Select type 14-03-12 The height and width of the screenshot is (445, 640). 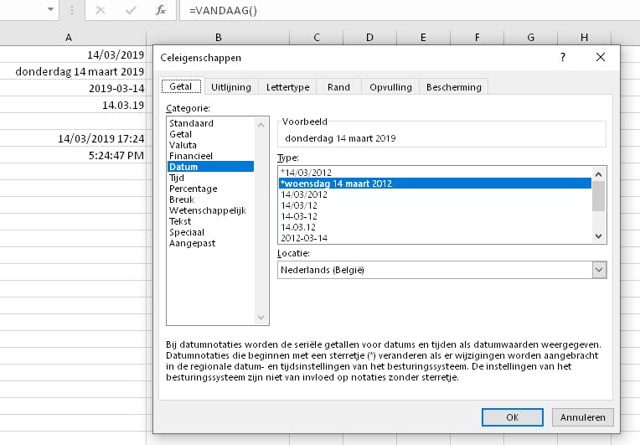tap(435, 216)
